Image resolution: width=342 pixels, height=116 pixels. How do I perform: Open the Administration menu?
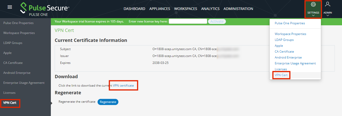238,9
